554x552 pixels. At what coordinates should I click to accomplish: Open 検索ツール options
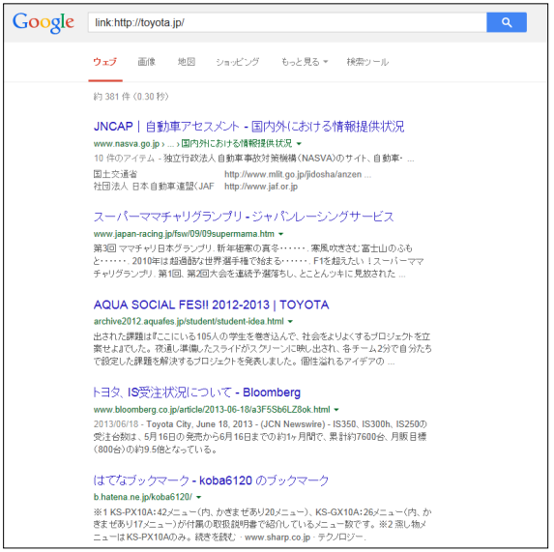pos(367,62)
